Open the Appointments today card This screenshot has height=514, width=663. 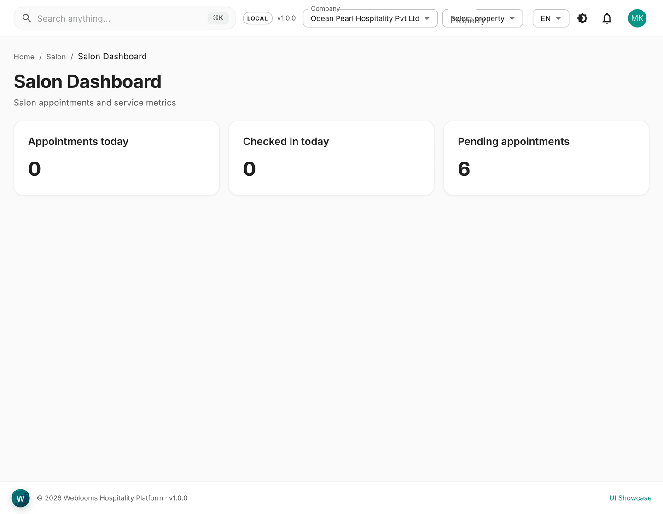116,158
